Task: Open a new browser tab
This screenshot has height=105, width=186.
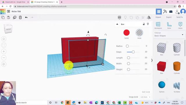Action: point(62,2)
